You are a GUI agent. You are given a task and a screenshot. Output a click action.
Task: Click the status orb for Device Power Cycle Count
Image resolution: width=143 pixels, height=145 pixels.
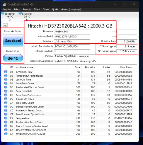6,106
